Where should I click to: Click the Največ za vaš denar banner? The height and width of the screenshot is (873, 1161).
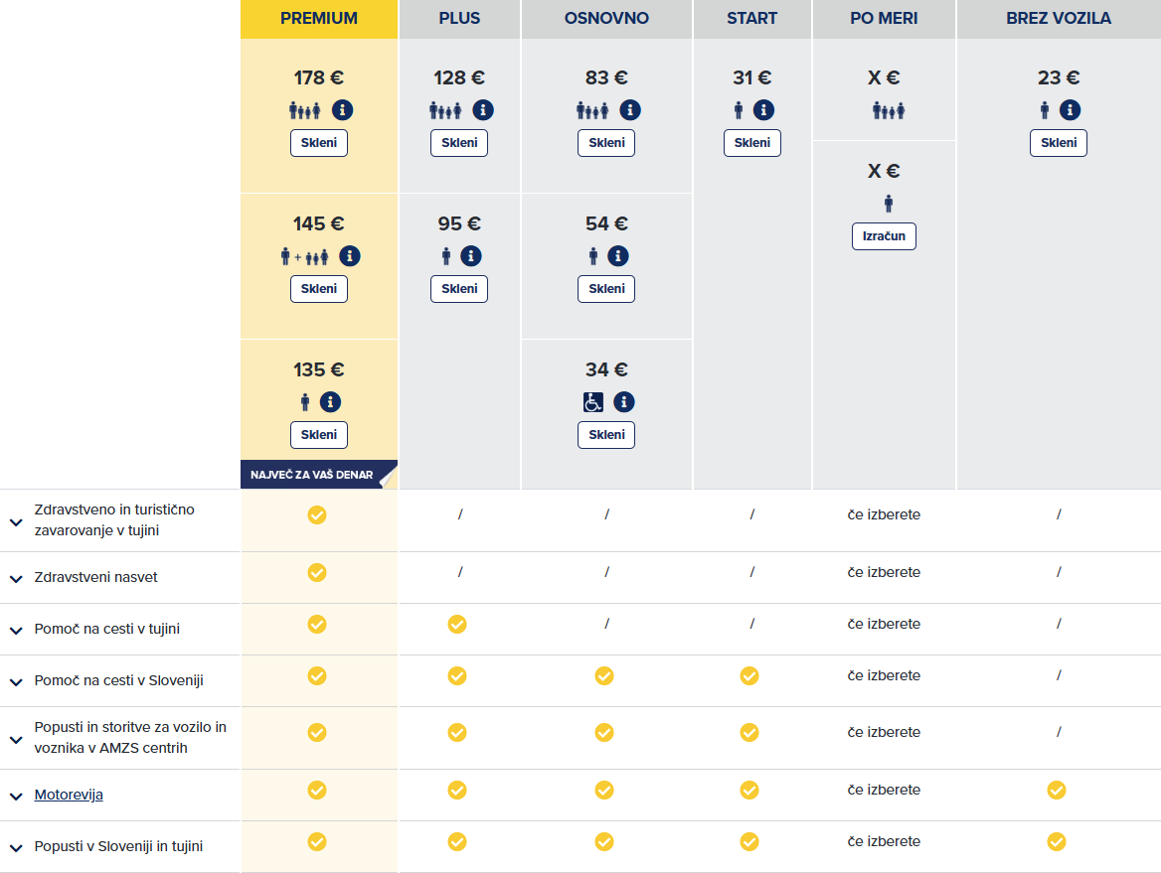tap(313, 475)
